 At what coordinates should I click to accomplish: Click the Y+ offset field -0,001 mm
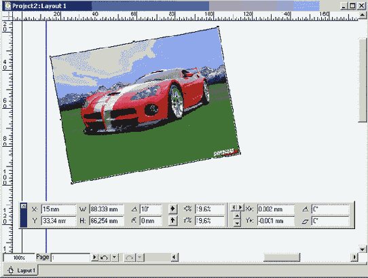tap(276, 221)
